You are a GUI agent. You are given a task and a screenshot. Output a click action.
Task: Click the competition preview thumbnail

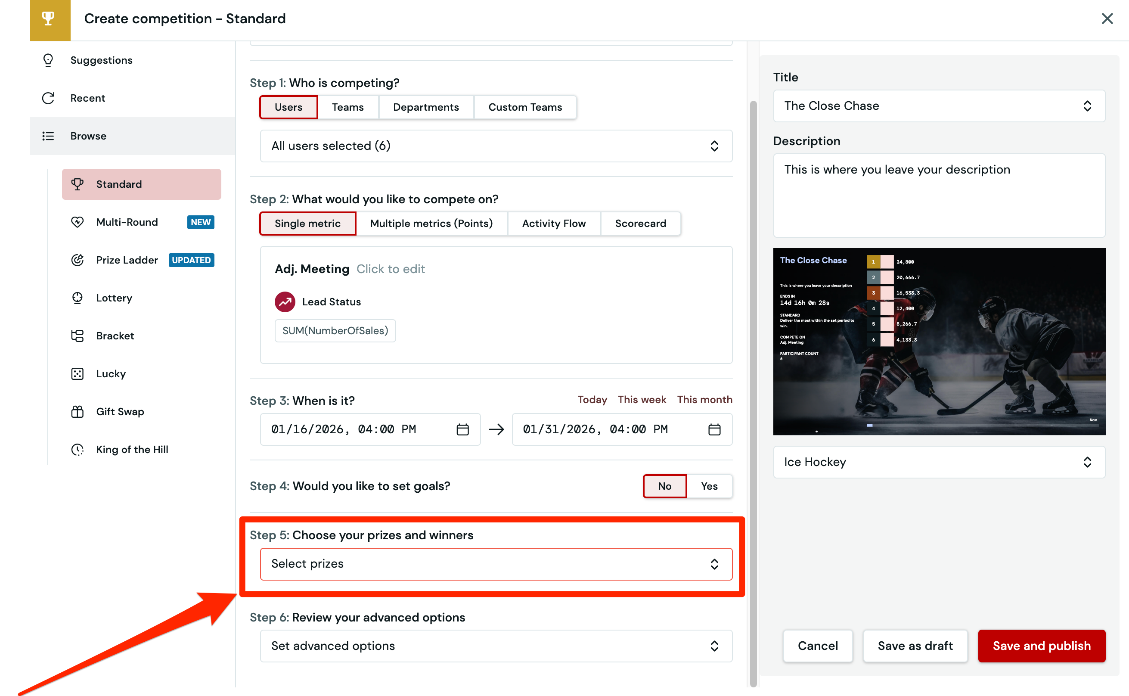tap(939, 342)
